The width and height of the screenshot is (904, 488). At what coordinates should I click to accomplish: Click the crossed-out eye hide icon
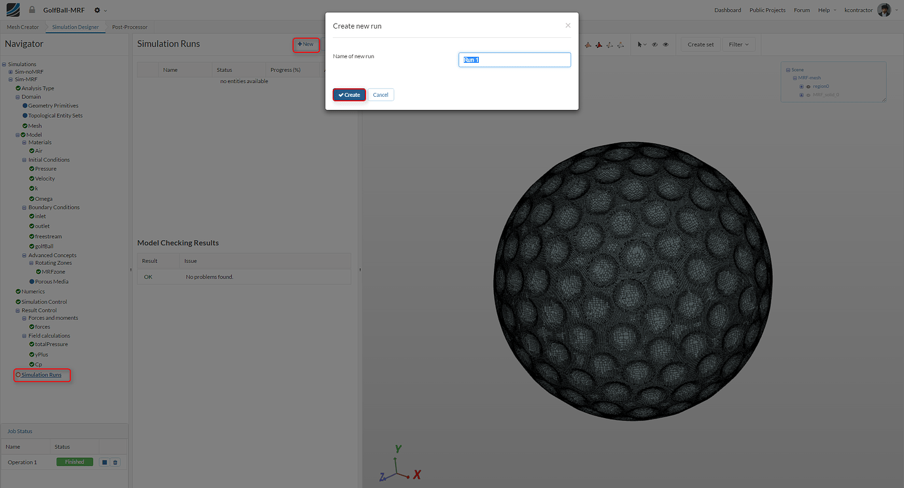point(654,44)
